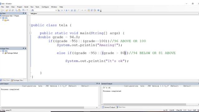
Task: Click the Open folder toolbar icon
Action: click(7, 10)
